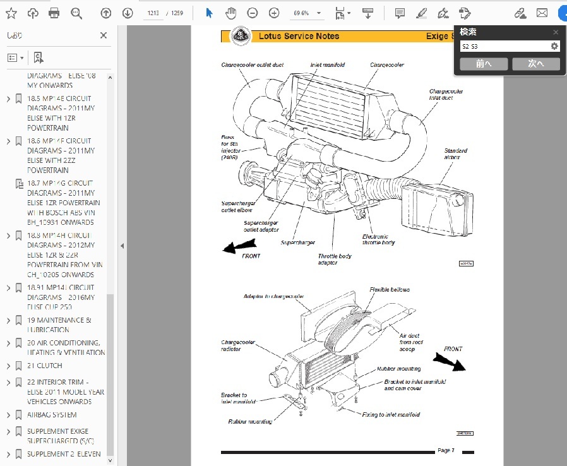The image size is (567, 466).
Task: Open 19 MAINTENANCE & LUBRICATION bookmark
Action: click(59, 325)
